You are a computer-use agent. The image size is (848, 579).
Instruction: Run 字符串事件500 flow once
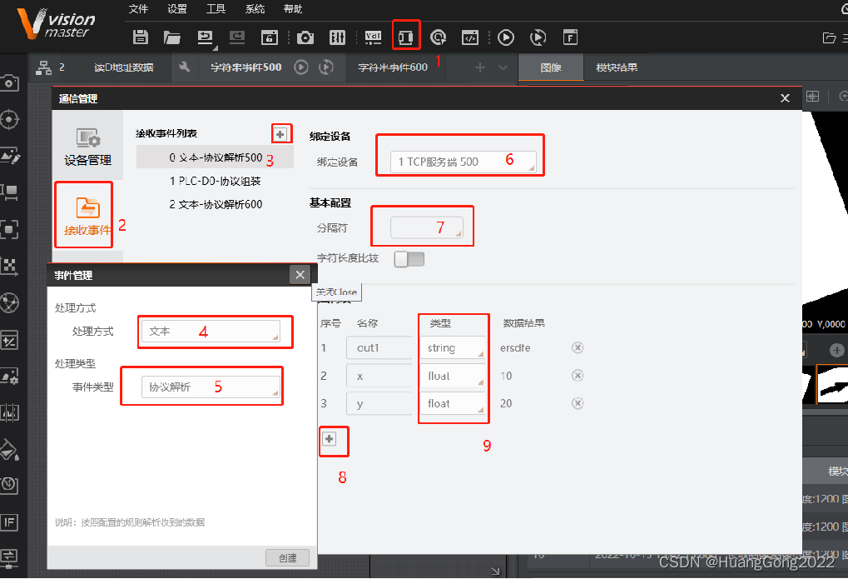point(301,67)
